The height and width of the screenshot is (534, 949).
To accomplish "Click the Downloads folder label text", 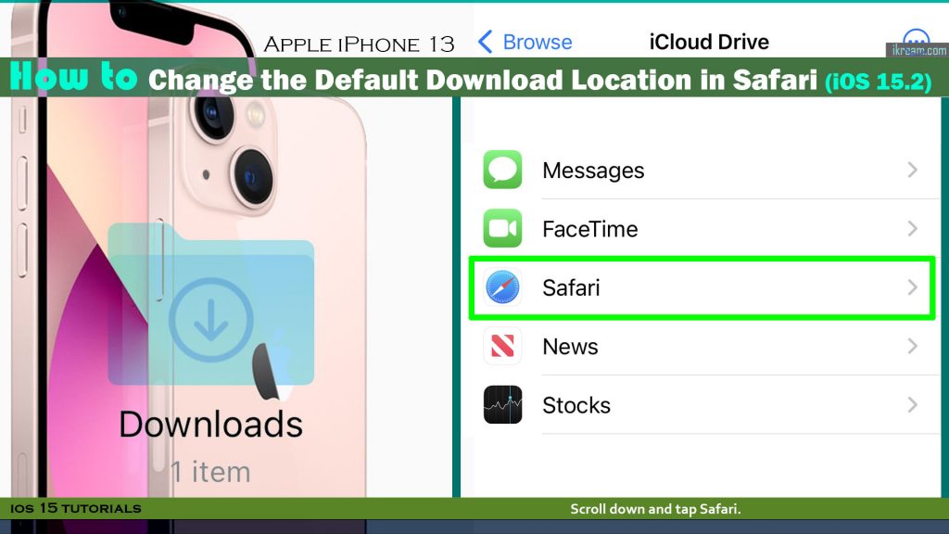I will pos(210,424).
